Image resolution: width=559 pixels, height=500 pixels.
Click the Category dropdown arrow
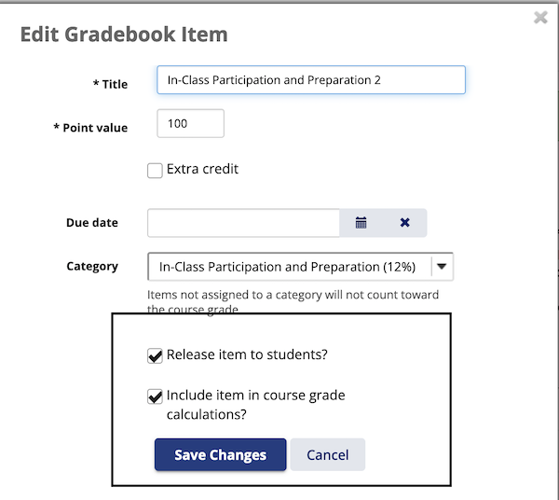click(x=443, y=267)
